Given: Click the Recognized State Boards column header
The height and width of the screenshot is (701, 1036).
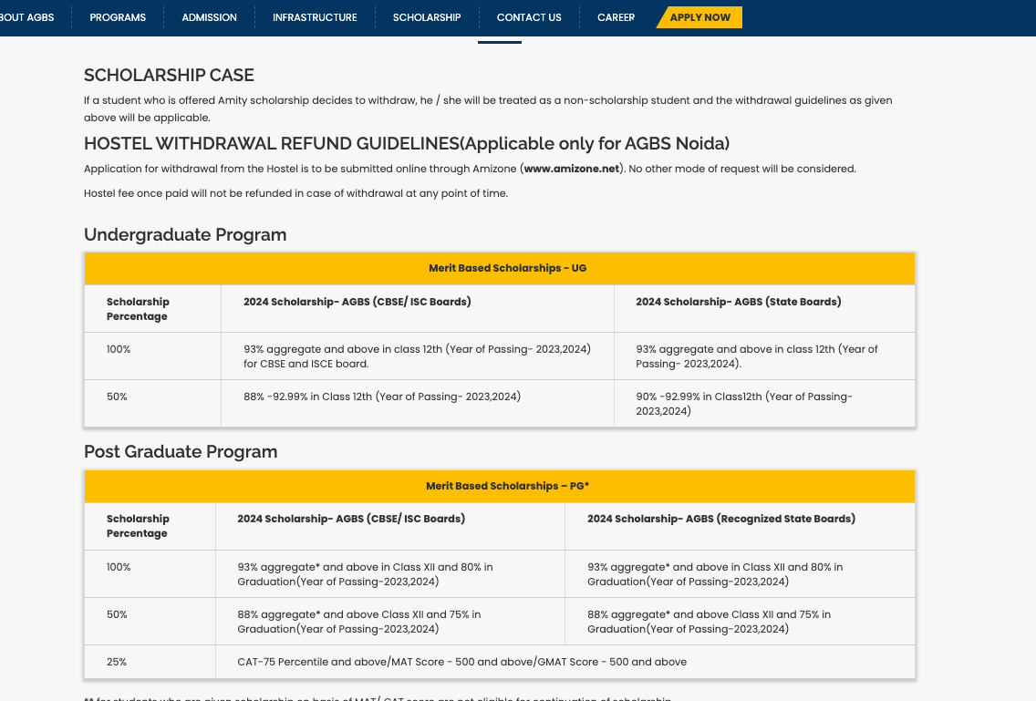Looking at the screenshot, I should (720, 519).
